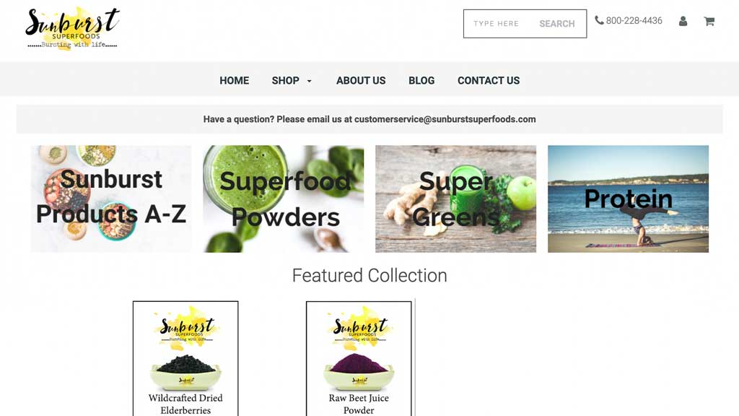Click the phone icon beside 800-228-4436
Screen dimensions: 739x416
[x=599, y=20]
